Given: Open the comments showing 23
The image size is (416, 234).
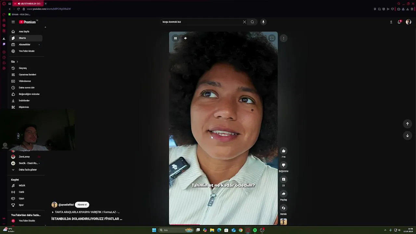Looking at the screenshot, I should 283,179.
